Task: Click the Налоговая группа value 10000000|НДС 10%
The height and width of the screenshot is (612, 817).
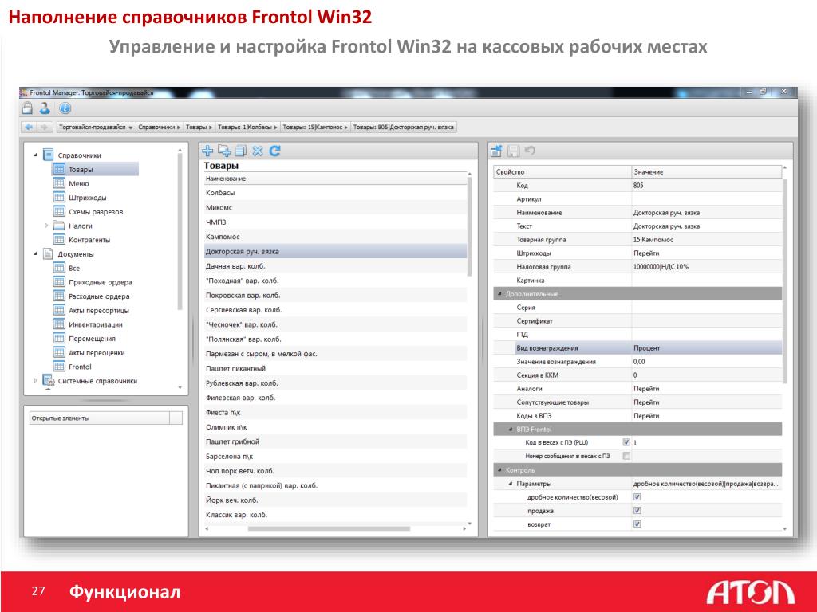Action: pos(661,266)
